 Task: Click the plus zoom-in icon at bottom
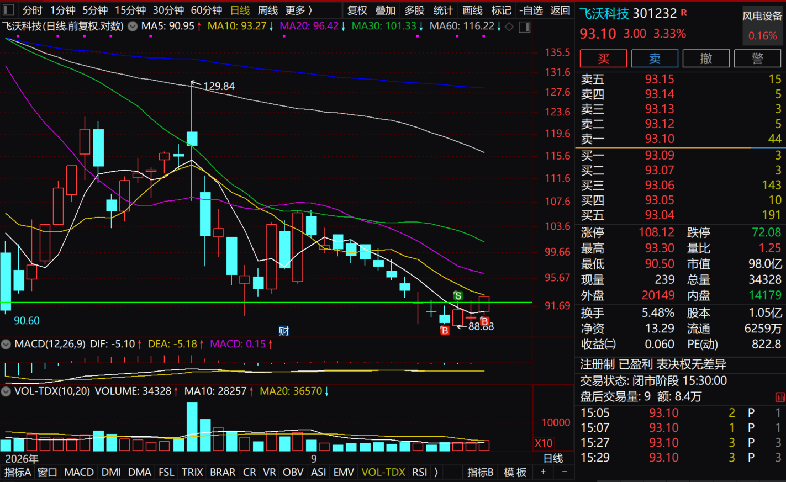pyautogui.click(x=543, y=472)
